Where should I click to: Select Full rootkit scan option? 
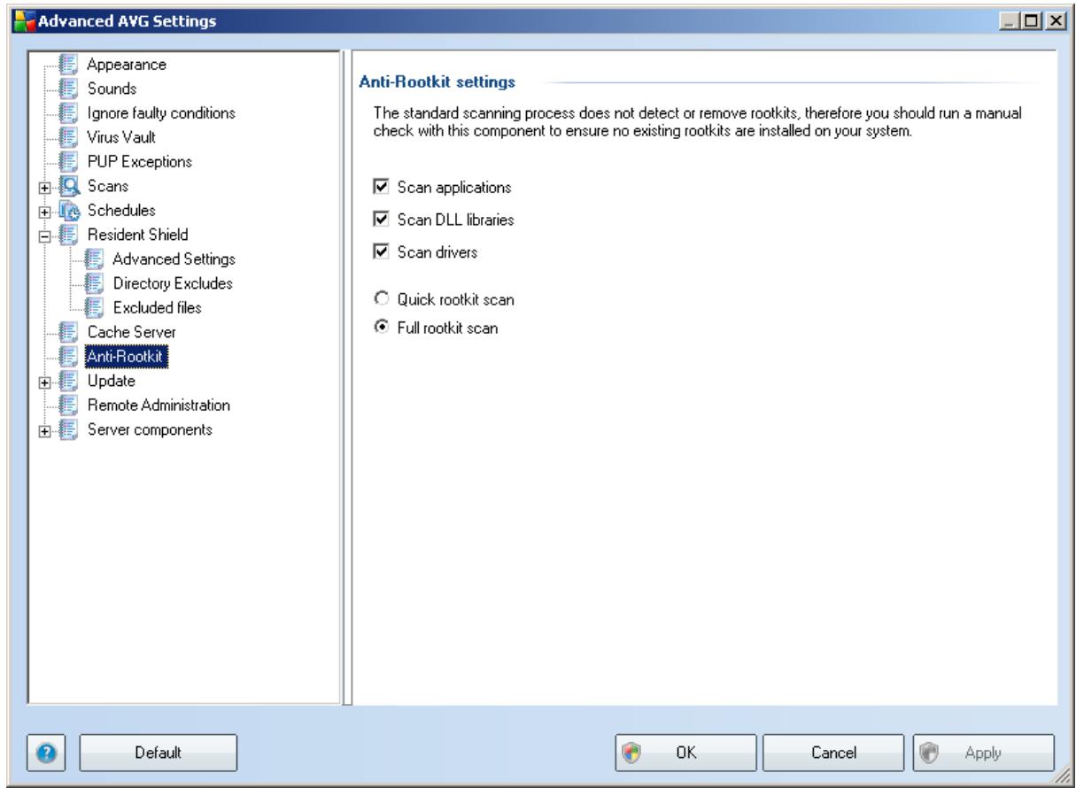(380, 328)
